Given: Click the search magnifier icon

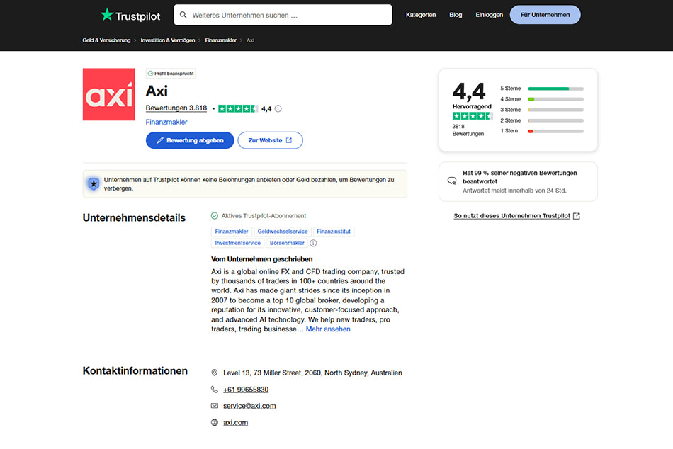Looking at the screenshot, I should click(x=183, y=15).
